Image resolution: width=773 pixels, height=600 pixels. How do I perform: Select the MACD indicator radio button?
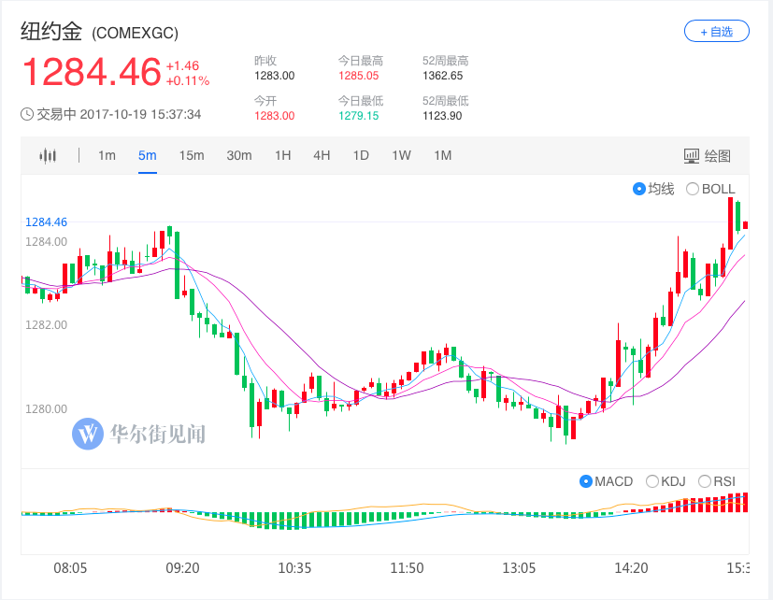coord(586,481)
